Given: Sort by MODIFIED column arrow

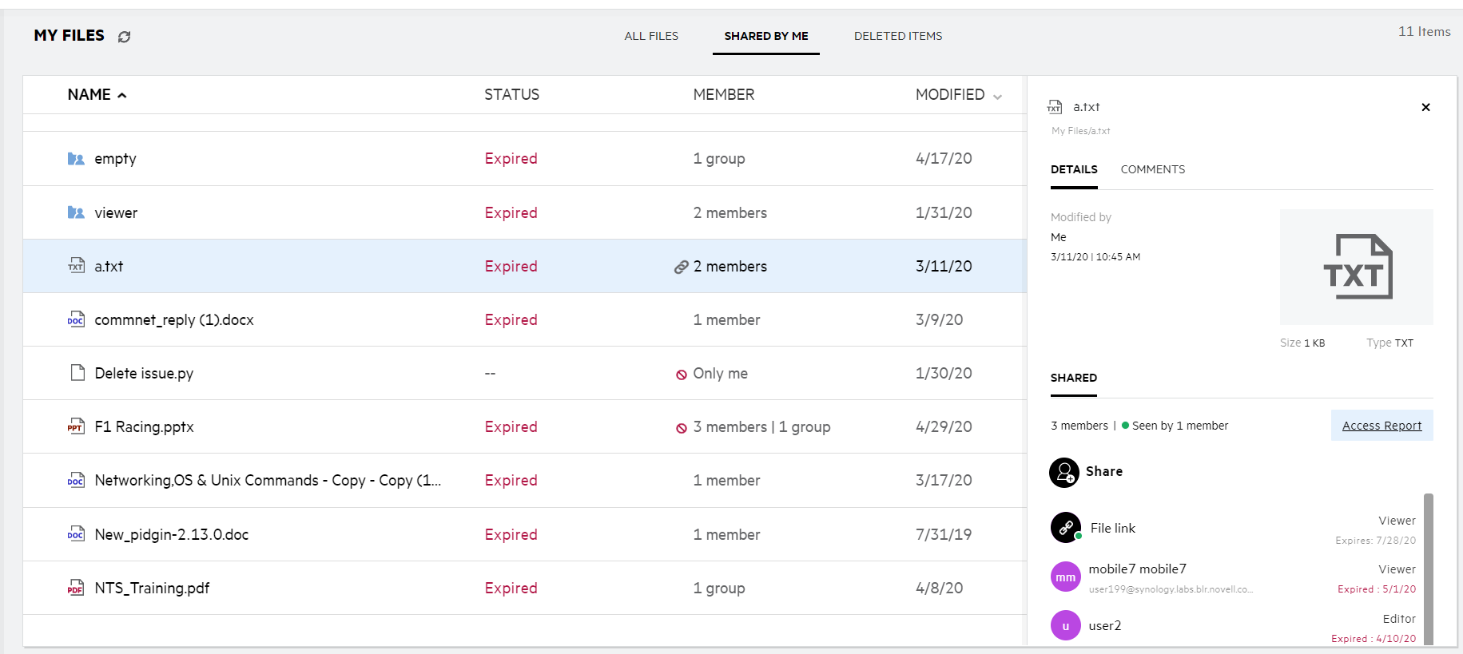Looking at the screenshot, I should [997, 97].
